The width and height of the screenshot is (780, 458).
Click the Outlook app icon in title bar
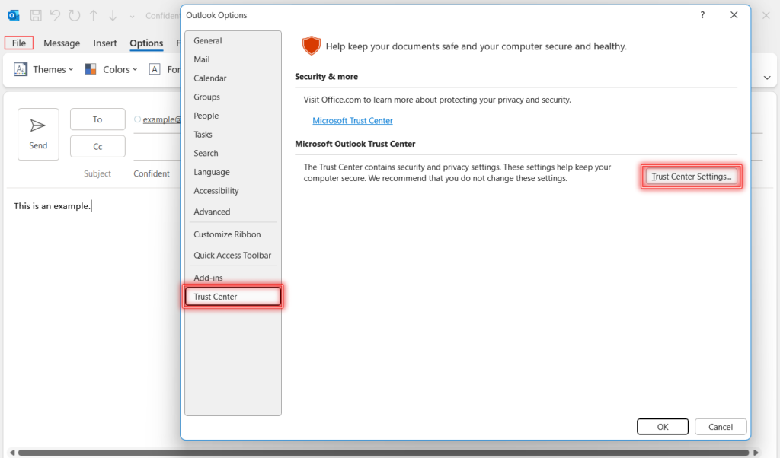click(14, 15)
